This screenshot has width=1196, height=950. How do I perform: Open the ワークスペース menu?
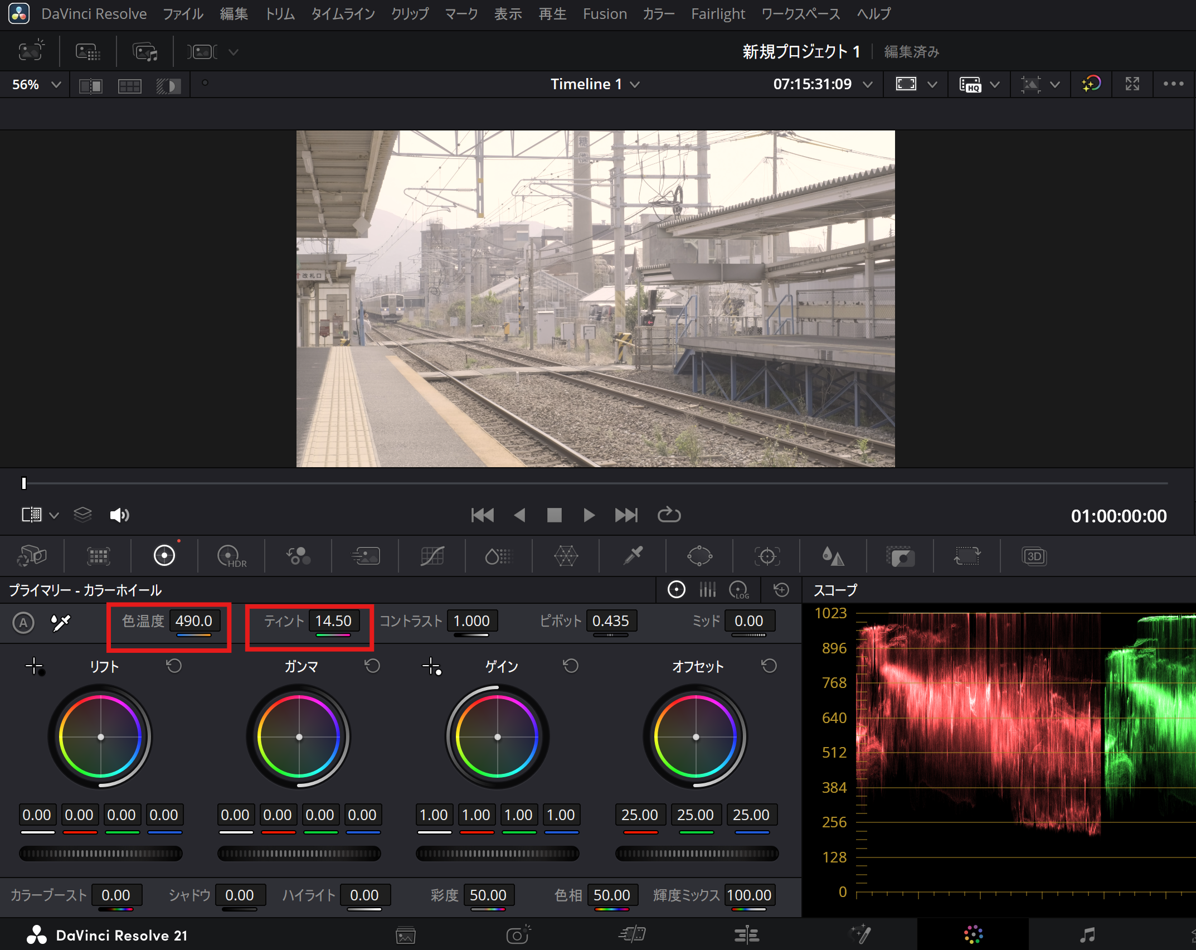pos(801,14)
